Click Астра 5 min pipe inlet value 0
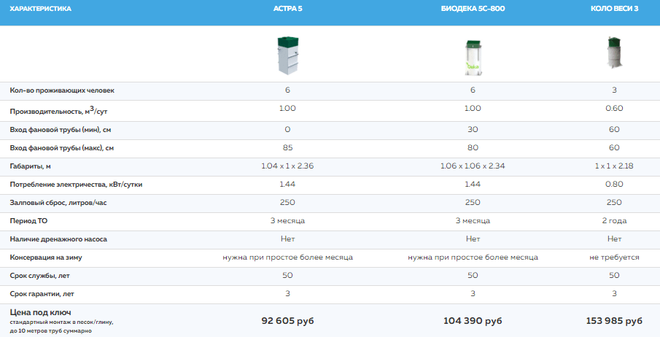The height and width of the screenshot is (337, 660). (287, 129)
